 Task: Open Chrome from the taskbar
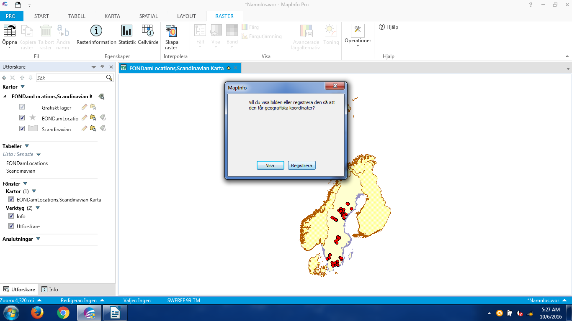(x=63, y=313)
